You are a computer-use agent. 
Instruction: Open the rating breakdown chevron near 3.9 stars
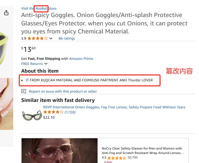click(x=51, y=39)
